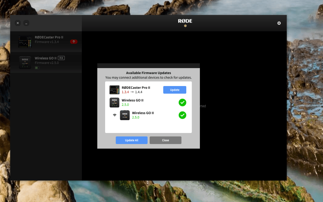The image size is (323, 202).
Task: Click the RØDE logo in the header
Action: (x=185, y=21)
